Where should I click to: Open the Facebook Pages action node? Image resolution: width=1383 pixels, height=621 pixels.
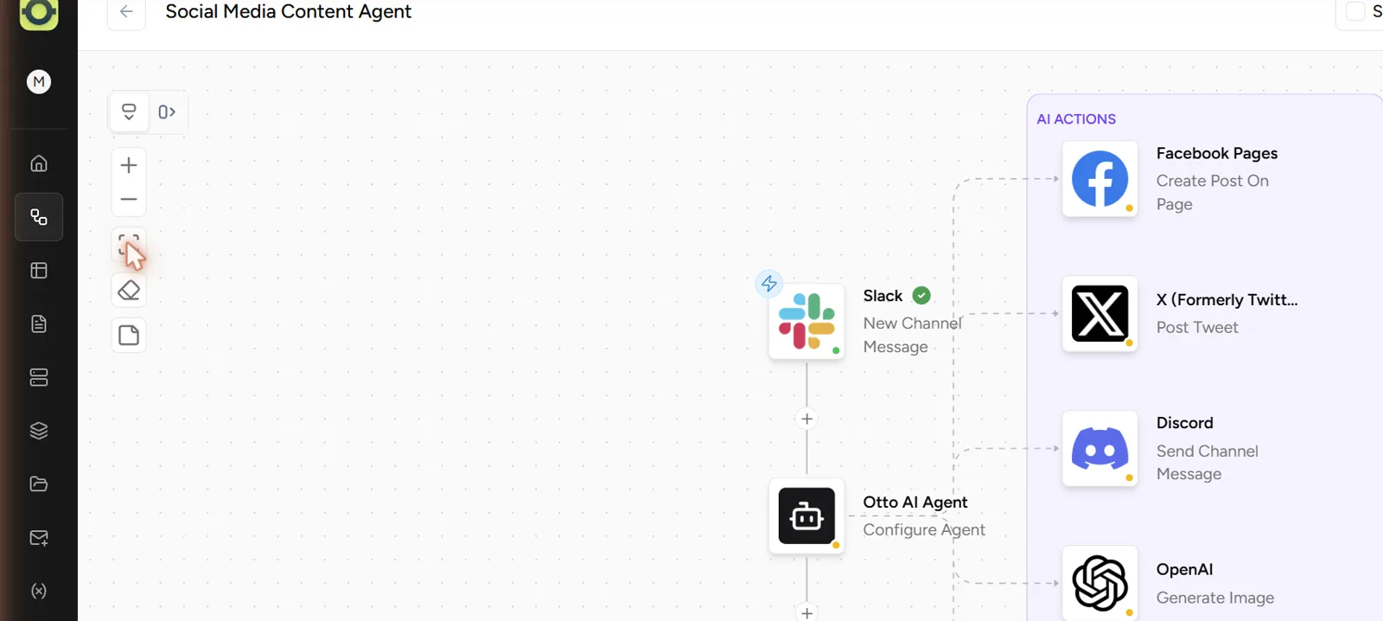(x=1099, y=179)
